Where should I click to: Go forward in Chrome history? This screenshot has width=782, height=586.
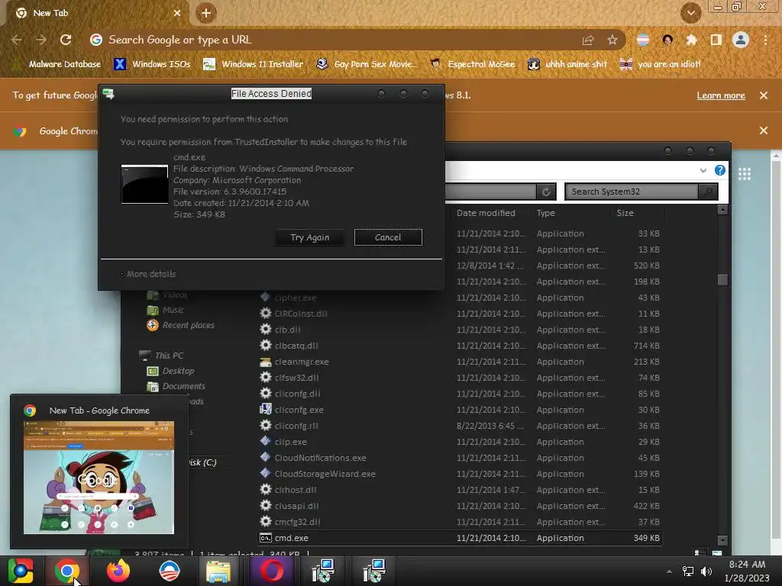click(41, 40)
